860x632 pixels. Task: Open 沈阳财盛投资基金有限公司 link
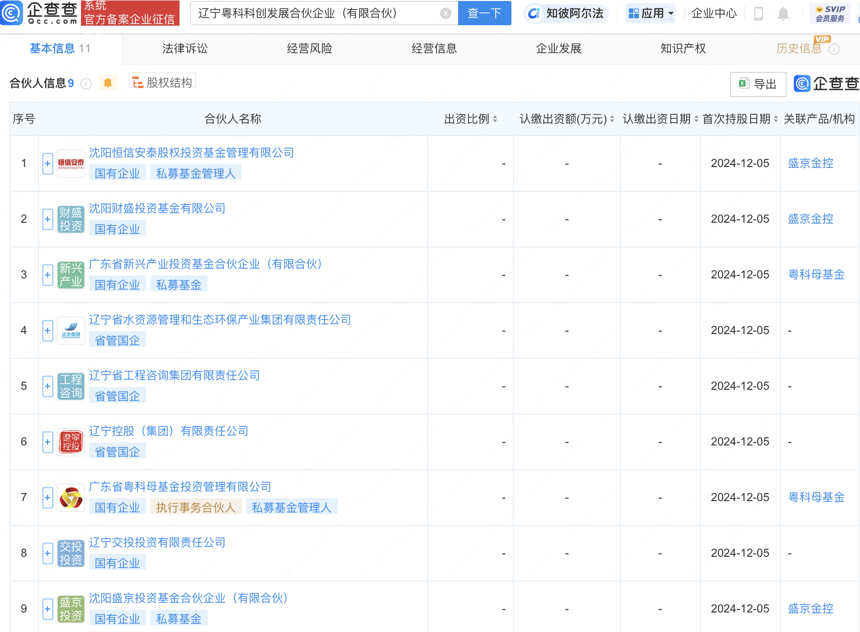pyautogui.click(x=157, y=208)
